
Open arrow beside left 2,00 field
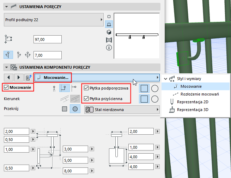[33, 131]
